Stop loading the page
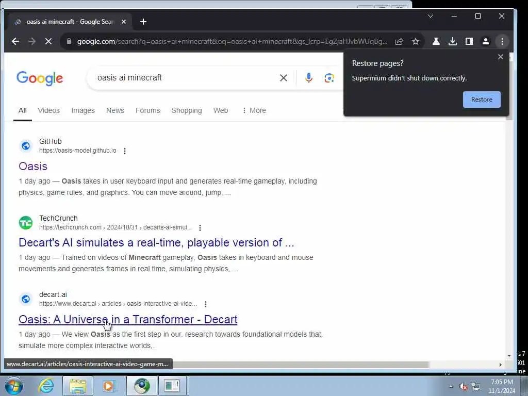Image resolution: width=528 pixels, height=396 pixels. point(48,41)
